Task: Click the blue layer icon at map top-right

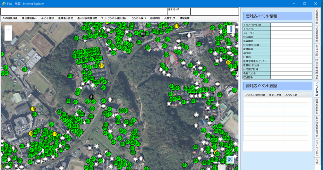Action: (x=231, y=29)
